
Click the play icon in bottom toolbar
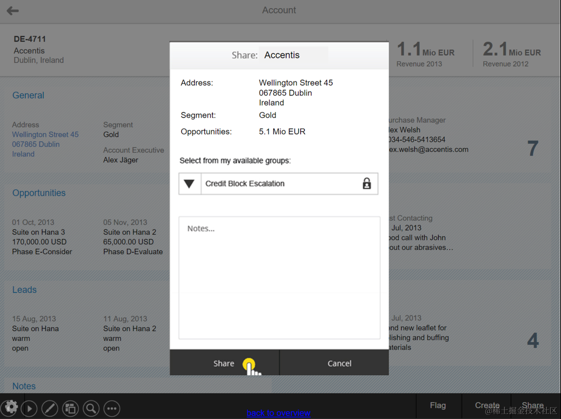tap(29, 409)
